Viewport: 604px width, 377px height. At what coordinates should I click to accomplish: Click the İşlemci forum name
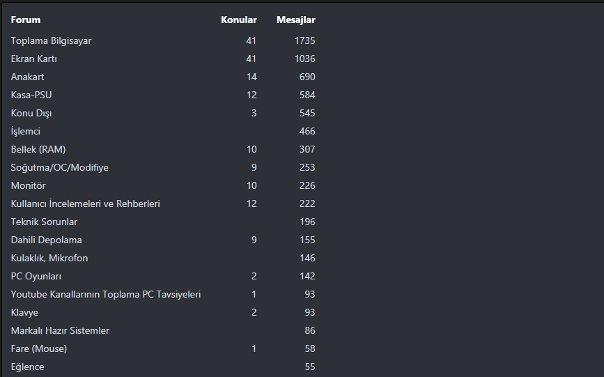tap(26, 132)
